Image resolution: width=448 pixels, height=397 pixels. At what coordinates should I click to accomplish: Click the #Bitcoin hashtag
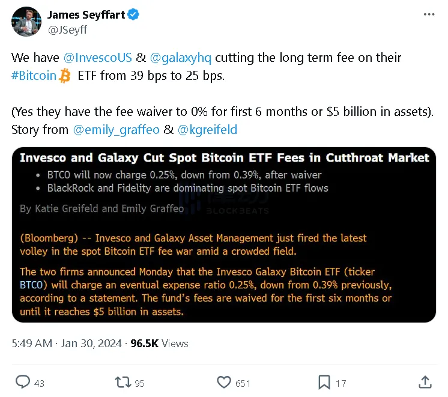35,76
